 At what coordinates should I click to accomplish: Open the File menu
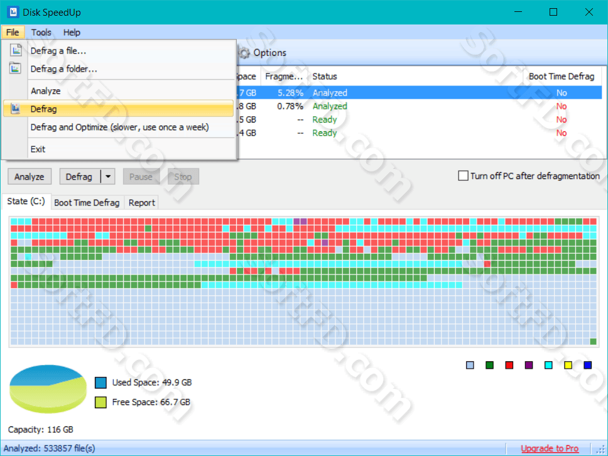tap(13, 32)
